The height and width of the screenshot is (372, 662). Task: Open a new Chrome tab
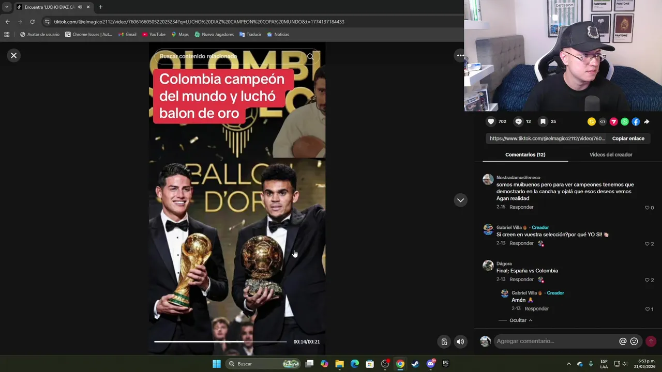(x=100, y=7)
